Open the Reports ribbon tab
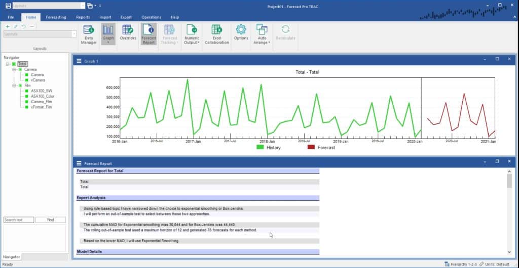The width and height of the screenshot is (519, 268). tap(83, 17)
